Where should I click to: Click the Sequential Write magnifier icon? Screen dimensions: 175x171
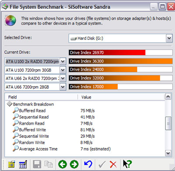pos(16,136)
